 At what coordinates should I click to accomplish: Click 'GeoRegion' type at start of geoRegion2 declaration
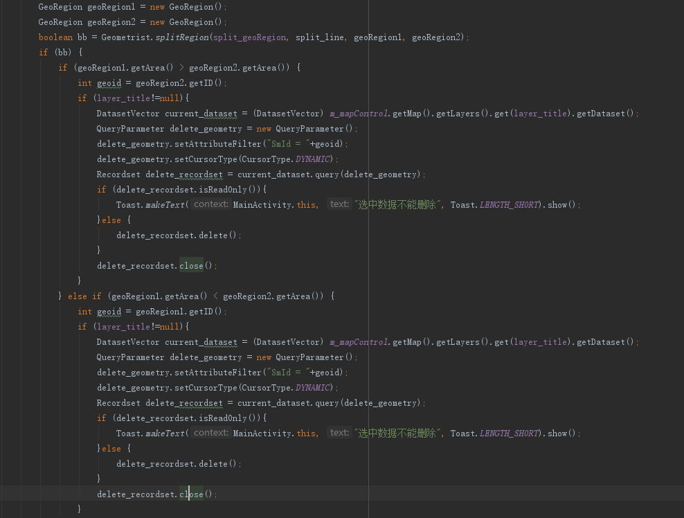60,22
